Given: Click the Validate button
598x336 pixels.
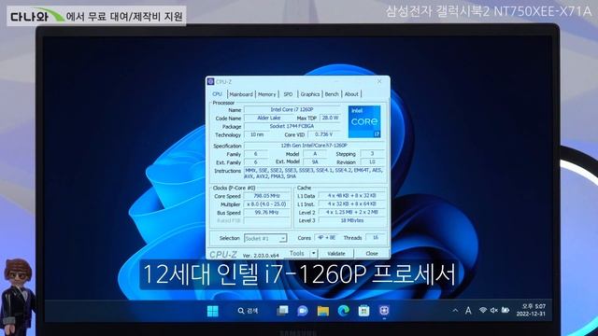Looking at the screenshot, I should point(336,253).
